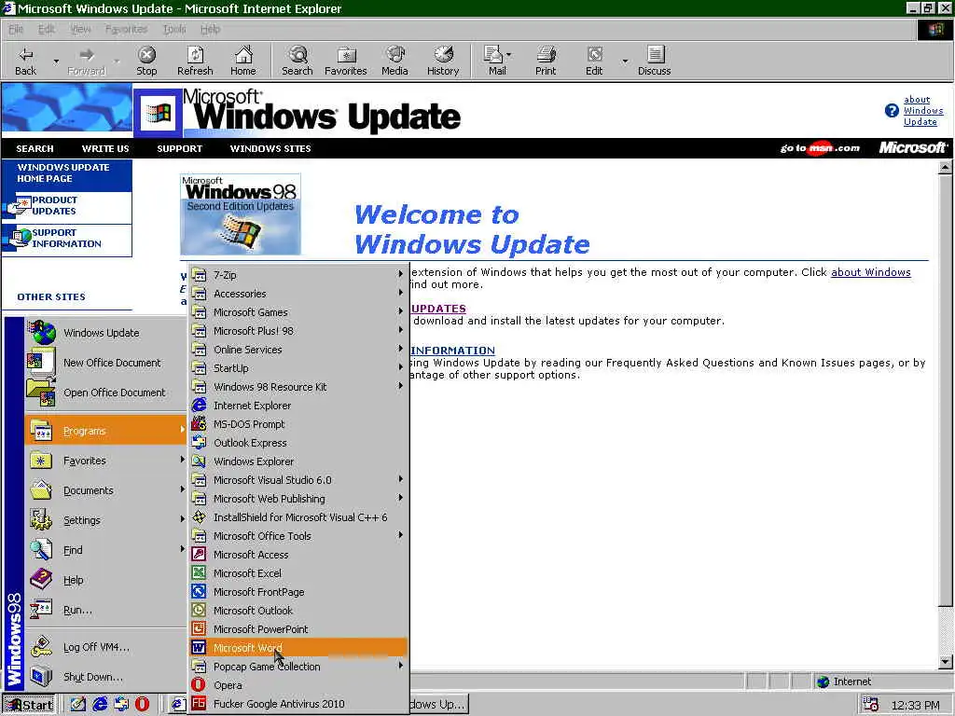Choose Run... in the Start menu

106,610
